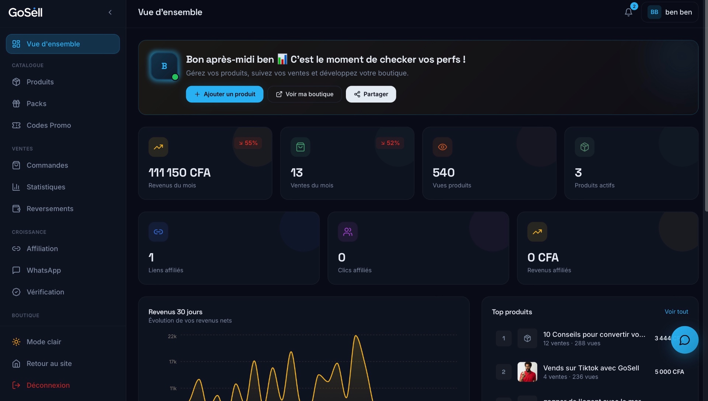
Task: Click the Ajouter un produit button
Action: click(225, 94)
